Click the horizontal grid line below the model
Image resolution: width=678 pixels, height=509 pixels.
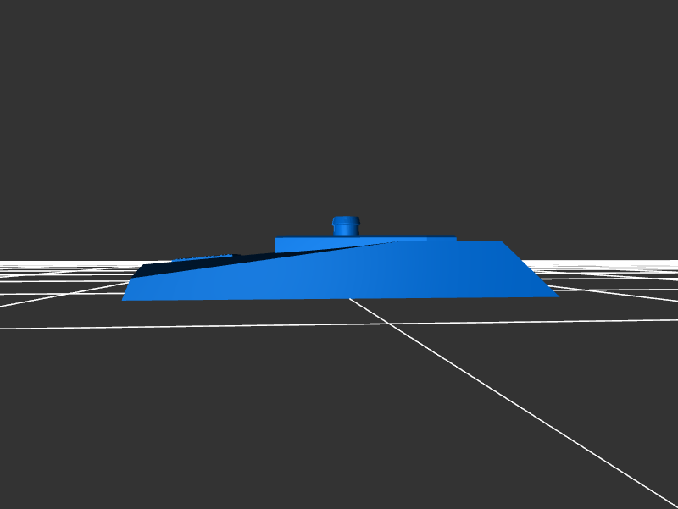click(x=254, y=325)
